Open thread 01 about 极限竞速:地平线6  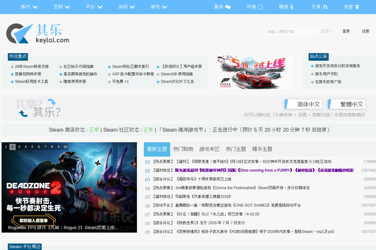tap(253, 161)
